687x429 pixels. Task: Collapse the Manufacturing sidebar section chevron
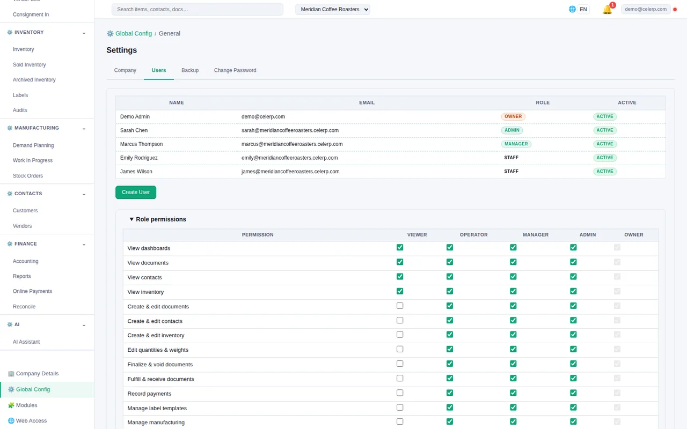point(84,129)
